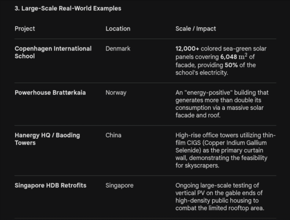Click the thin-film CIGS curtain wall description
The width and height of the screenshot is (290, 220).
point(225,150)
